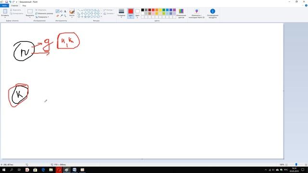Switch to the View (Вид) tab
The width and height of the screenshot is (308, 173).
coord(24,6)
